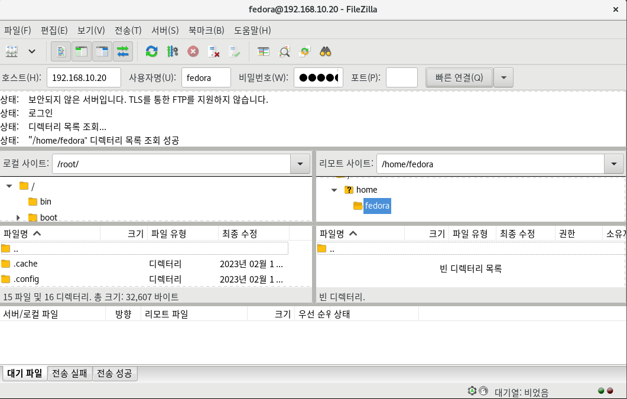The width and height of the screenshot is (627, 399).
Task: Sort remote files by 파일명 column
Action: click(x=360, y=233)
